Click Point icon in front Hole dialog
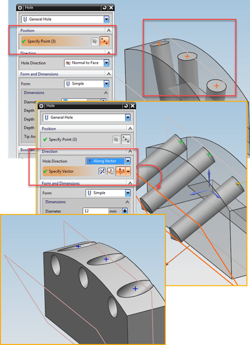This screenshot has height=345, width=250. pyautogui.click(x=126, y=140)
